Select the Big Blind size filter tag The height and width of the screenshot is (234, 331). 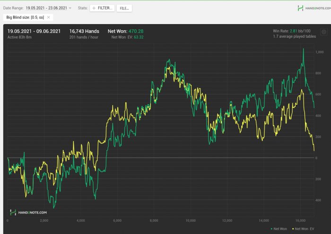[25, 17]
